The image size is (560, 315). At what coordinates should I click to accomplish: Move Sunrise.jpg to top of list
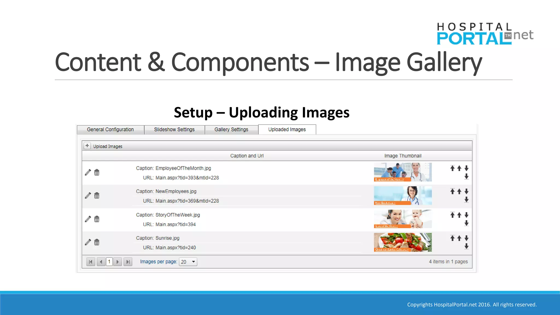453,238
